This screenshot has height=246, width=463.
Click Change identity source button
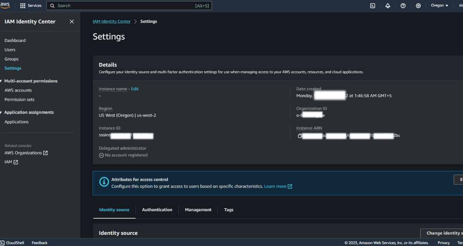tap(441, 233)
